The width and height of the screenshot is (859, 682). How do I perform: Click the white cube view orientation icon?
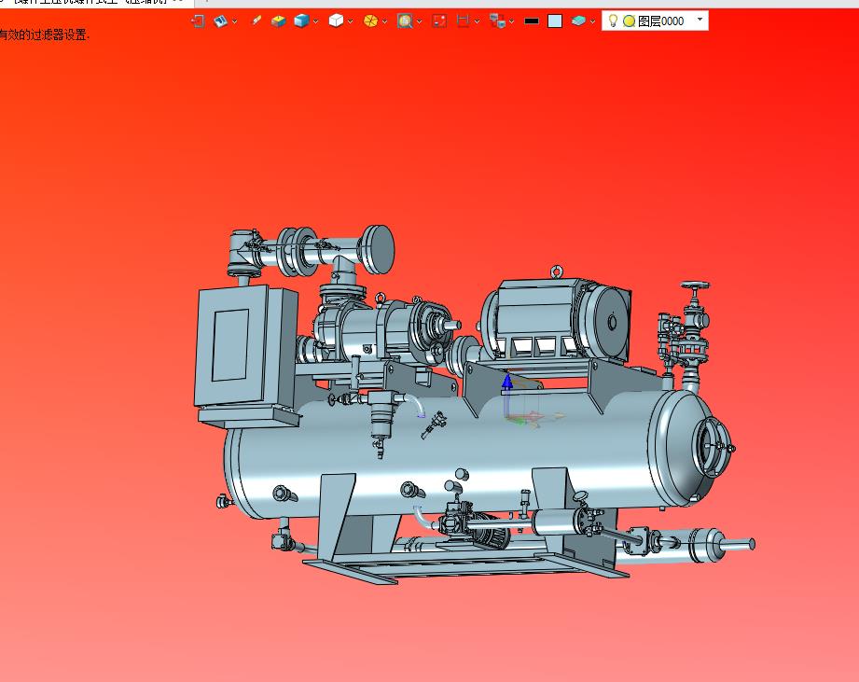[336, 21]
